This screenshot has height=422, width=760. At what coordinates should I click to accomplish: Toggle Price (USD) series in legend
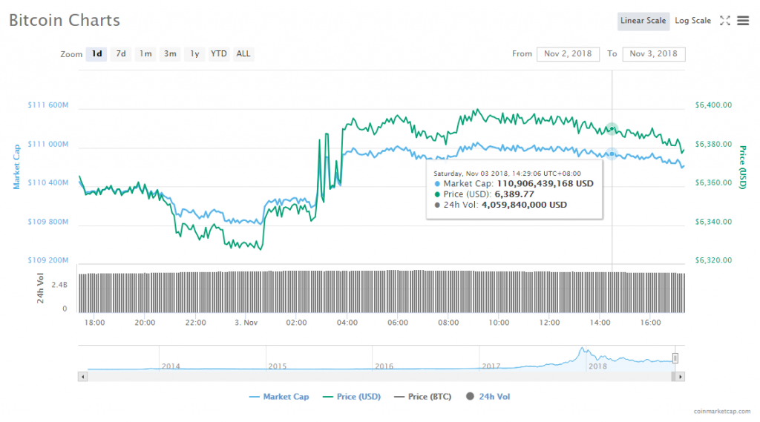coord(351,397)
